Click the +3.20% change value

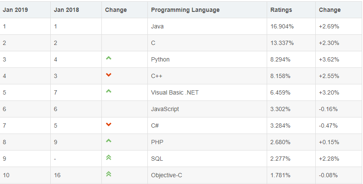pyautogui.click(x=329, y=92)
